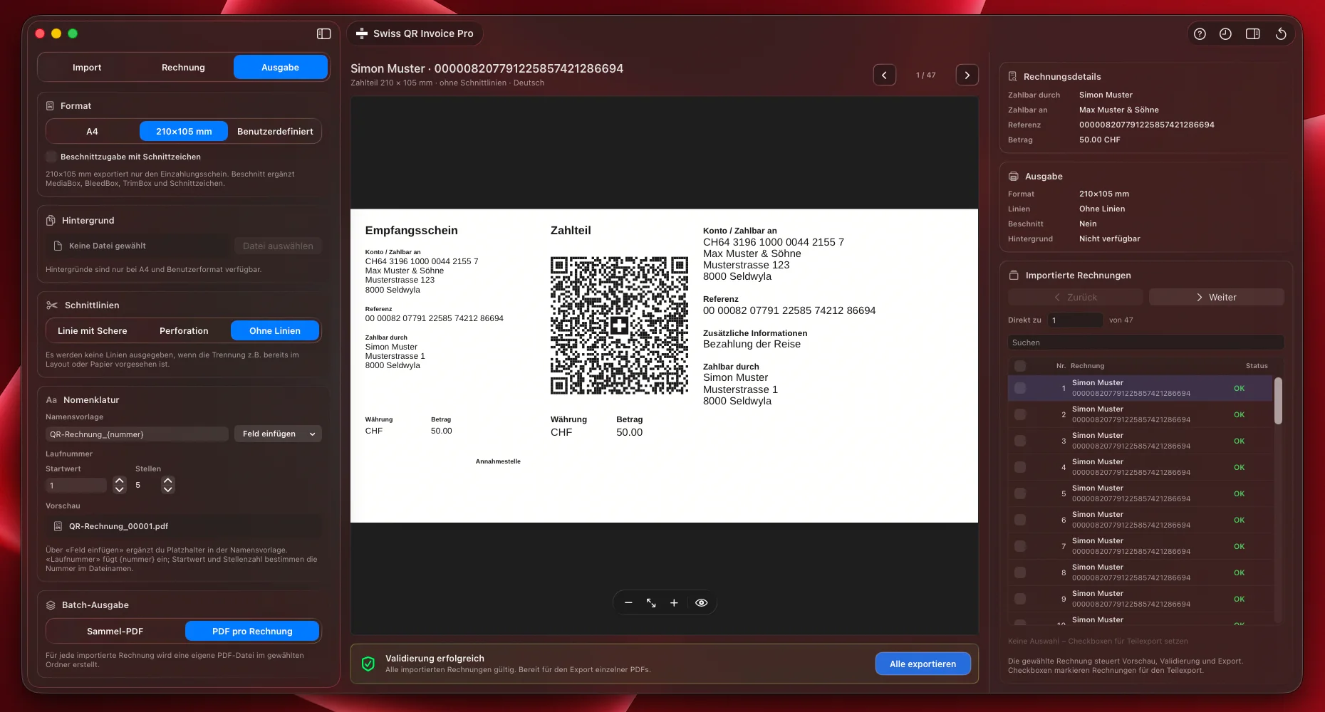Image resolution: width=1325 pixels, height=712 pixels.
Task: Select Perforation cut line option
Action: pyautogui.click(x=184, y=331)
